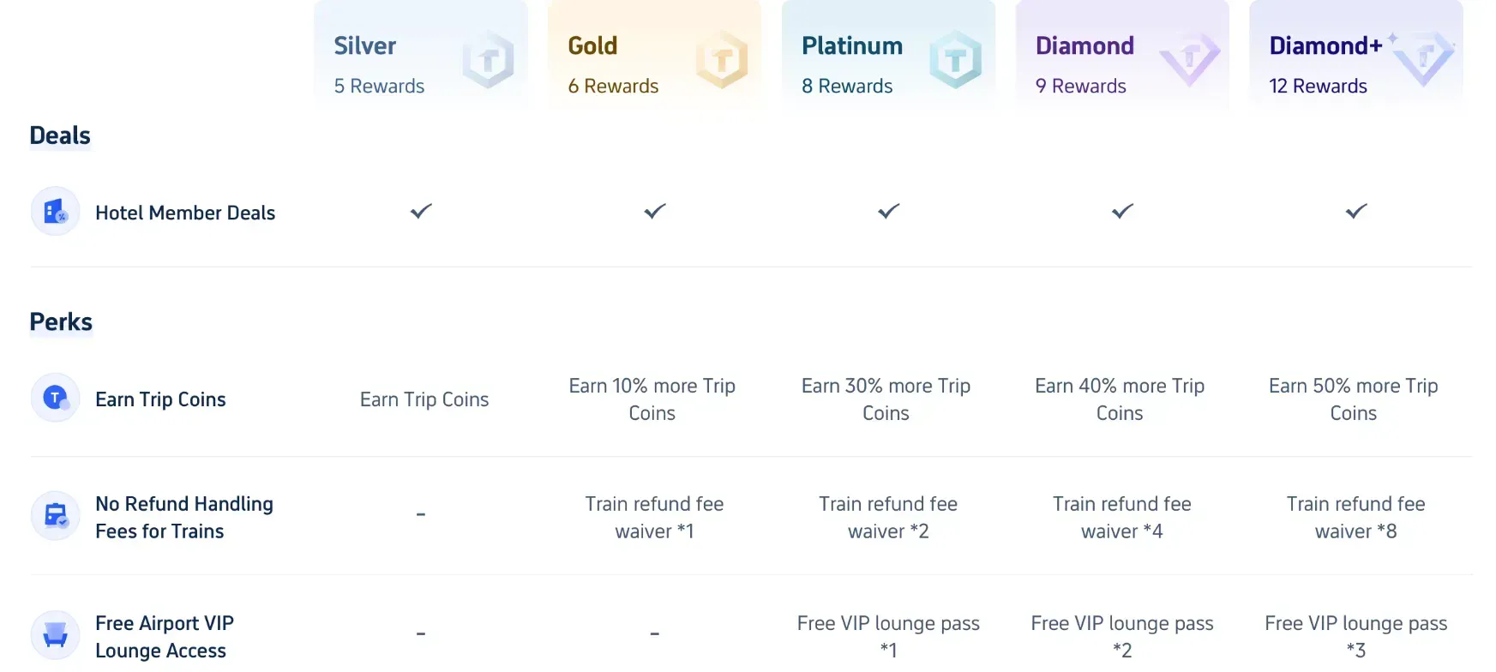
Task: Expand the Deals section header
Action: pos(60,135)
